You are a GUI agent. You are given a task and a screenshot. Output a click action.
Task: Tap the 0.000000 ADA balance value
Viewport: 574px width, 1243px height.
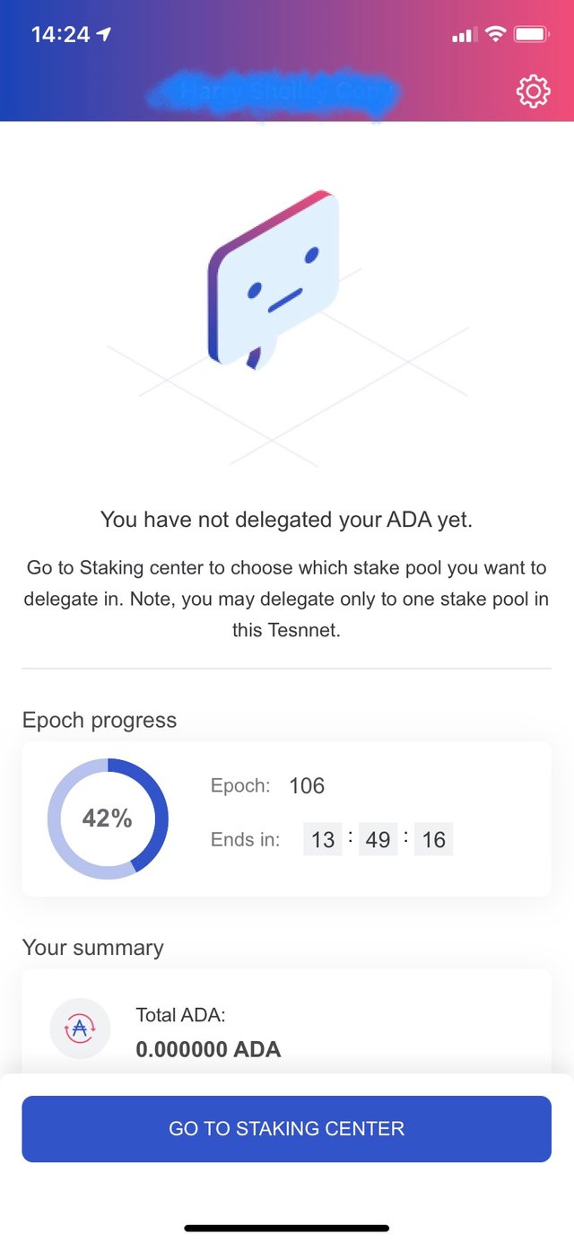coord(208,1048)
